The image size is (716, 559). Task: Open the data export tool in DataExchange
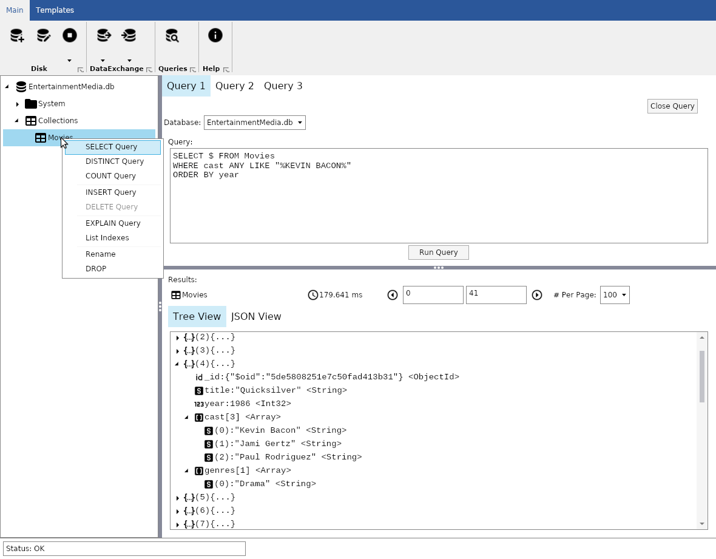[x=103, y=35]
